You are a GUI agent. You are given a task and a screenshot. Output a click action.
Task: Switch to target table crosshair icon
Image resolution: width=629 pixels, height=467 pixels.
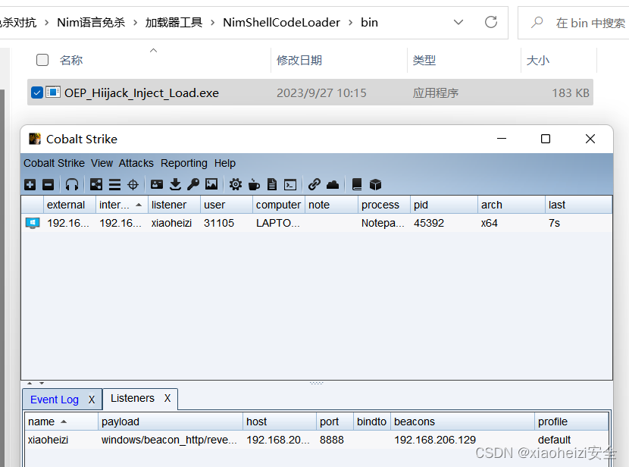(133, 184)
